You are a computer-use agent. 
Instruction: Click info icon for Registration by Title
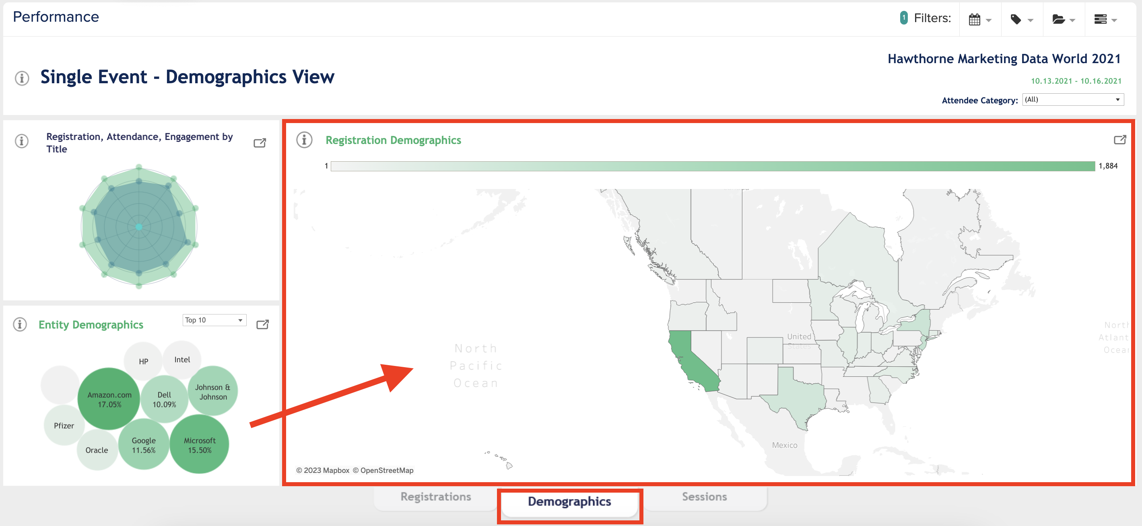(21, 142)
